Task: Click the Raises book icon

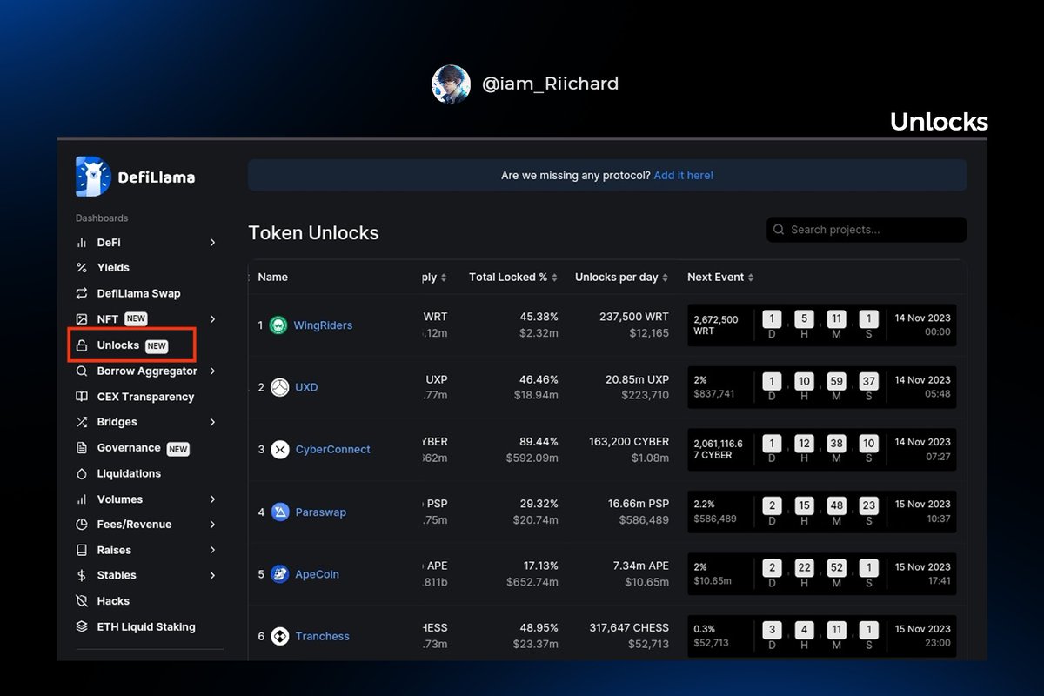Action: (82, 551)
